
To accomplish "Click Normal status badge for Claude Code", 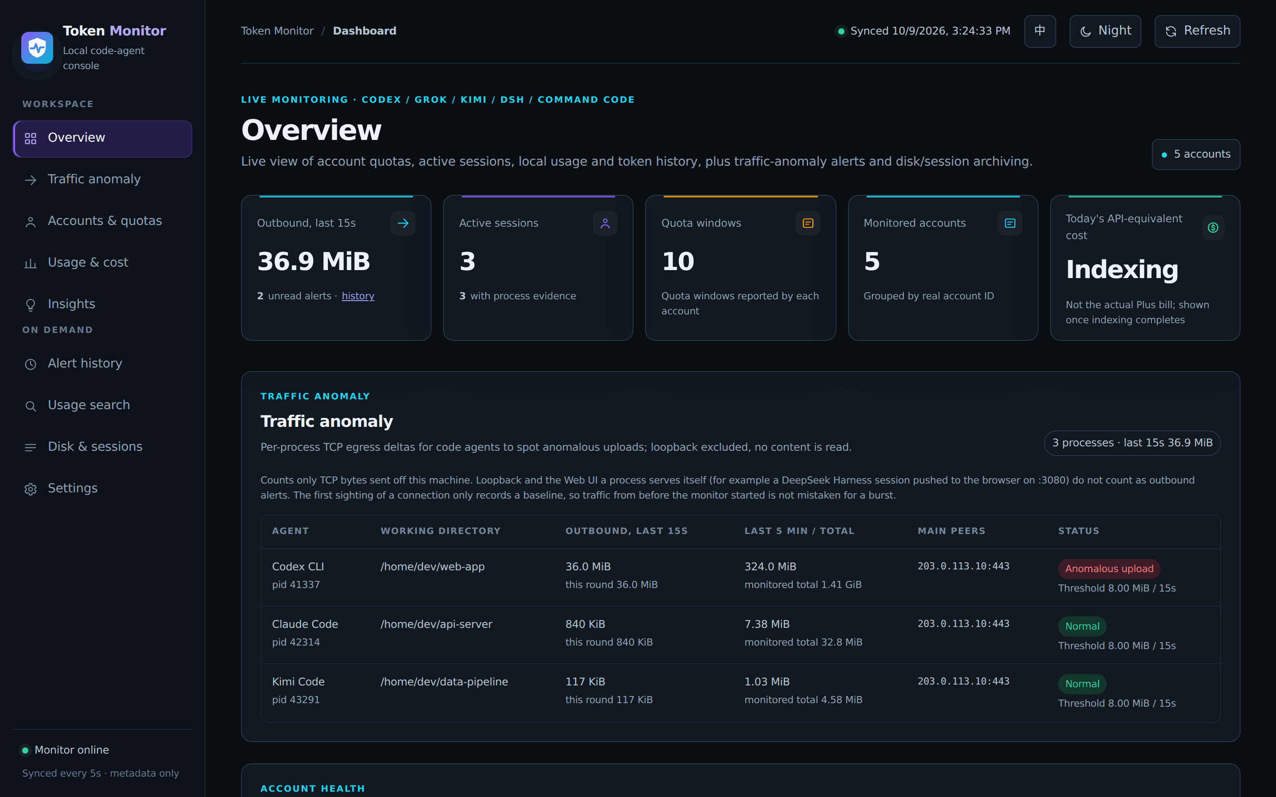I will (1082, 627).
